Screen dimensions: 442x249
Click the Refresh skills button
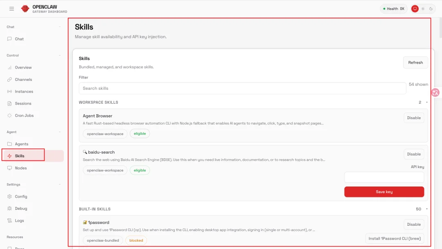(x=415, y=62)
